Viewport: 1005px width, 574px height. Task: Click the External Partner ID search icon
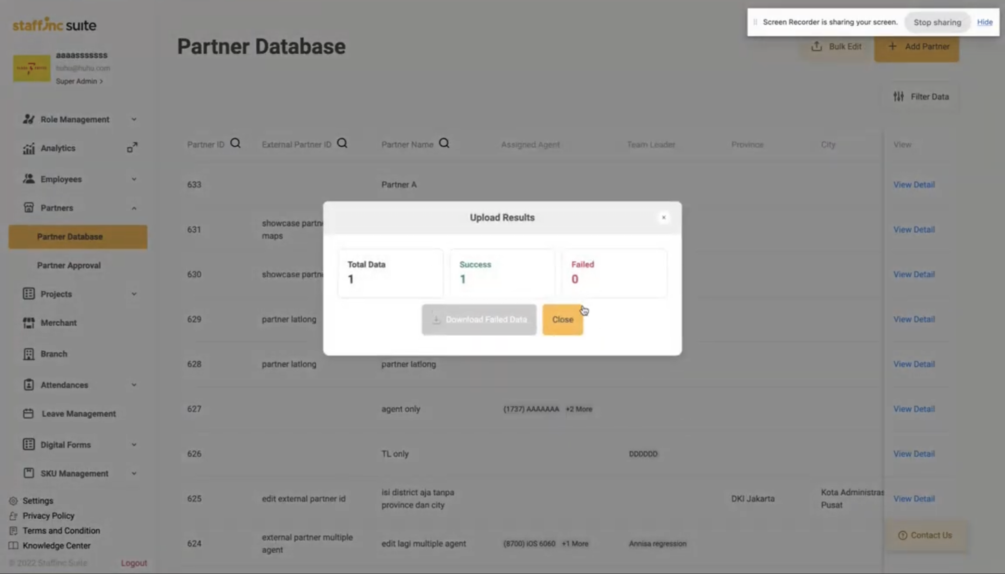tap(342, 143)
